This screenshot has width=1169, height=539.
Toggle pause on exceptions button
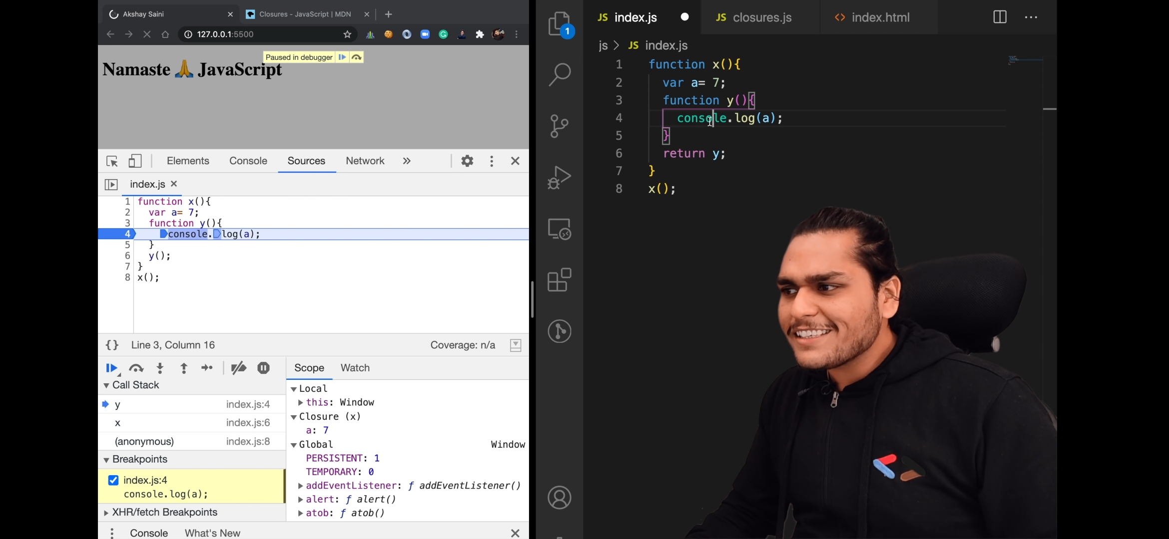tap(263, 368)
